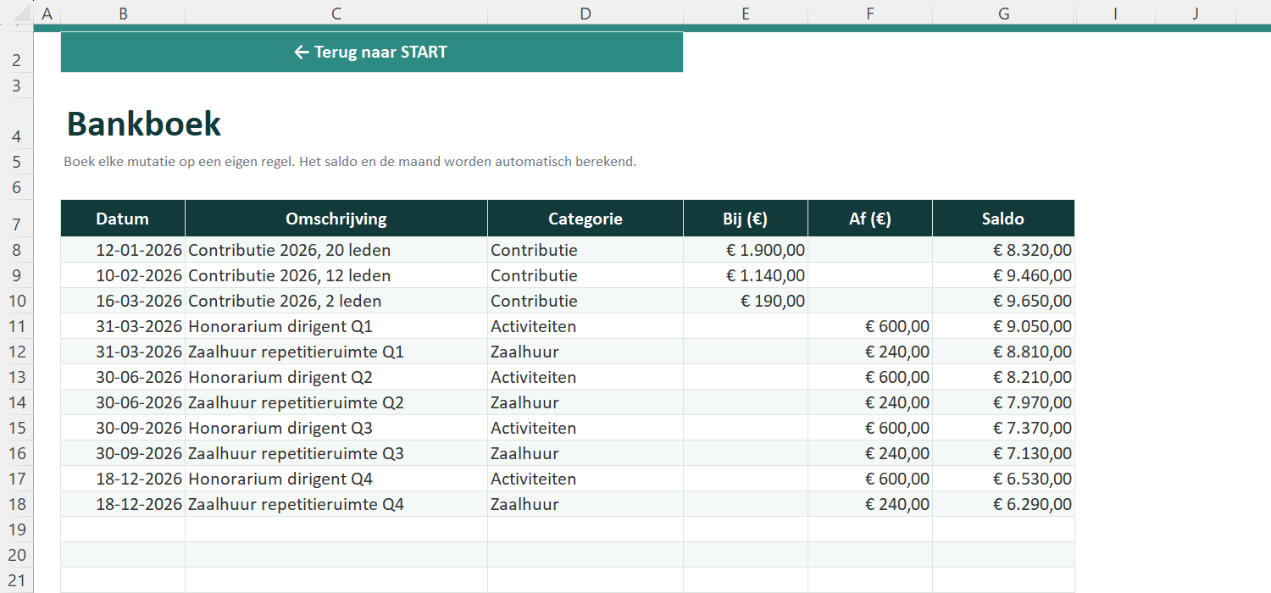Select date cell 16-03-2026
The width and height of the screenshot is (1271, 593).
click(x=123, y=301)
